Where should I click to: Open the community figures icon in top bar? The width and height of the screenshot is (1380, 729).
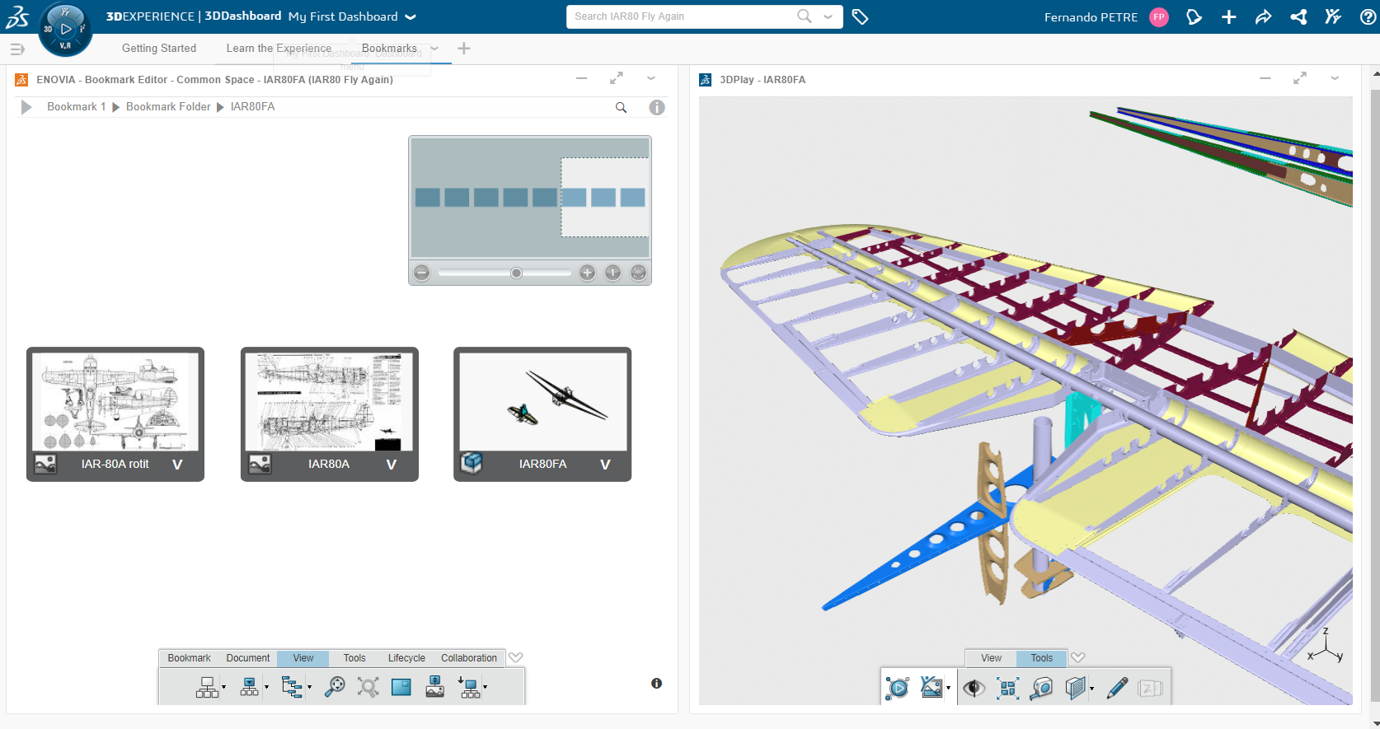[1333, 16]
